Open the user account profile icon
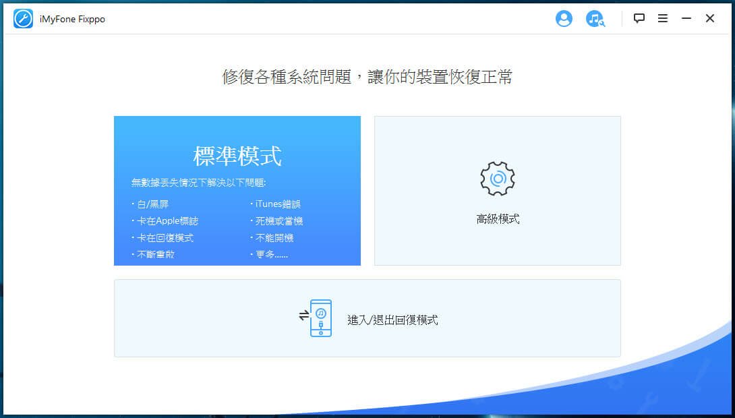The height and width of the screenshot is (418, 735). [564, 19]
